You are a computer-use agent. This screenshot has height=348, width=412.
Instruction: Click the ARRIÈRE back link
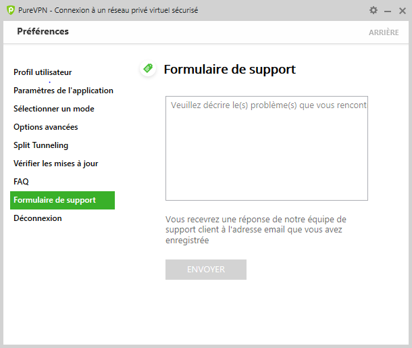pos(384,32)
